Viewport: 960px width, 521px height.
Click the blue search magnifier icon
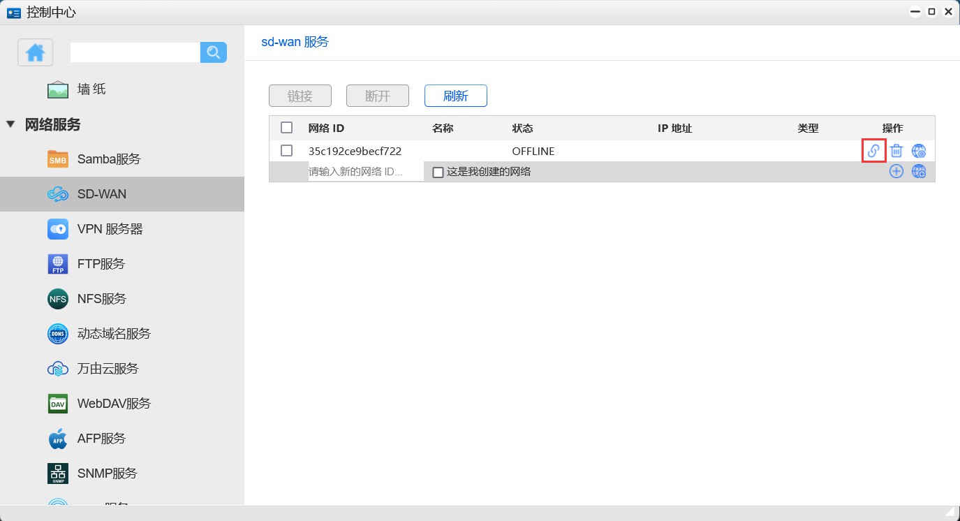214,52
